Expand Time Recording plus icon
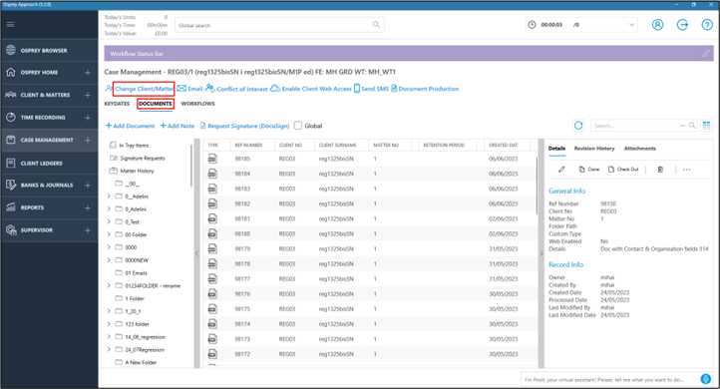The width and height of the screenshot is (720, 389). 87,118
